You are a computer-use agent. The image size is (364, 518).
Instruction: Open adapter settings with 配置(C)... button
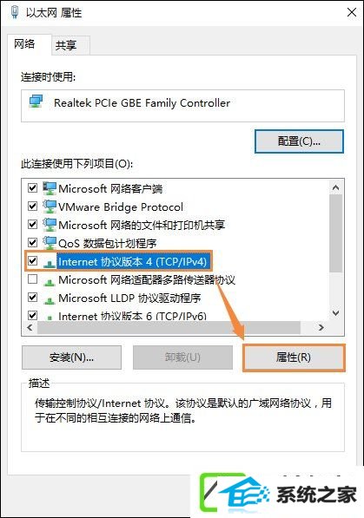pos(299,141)
